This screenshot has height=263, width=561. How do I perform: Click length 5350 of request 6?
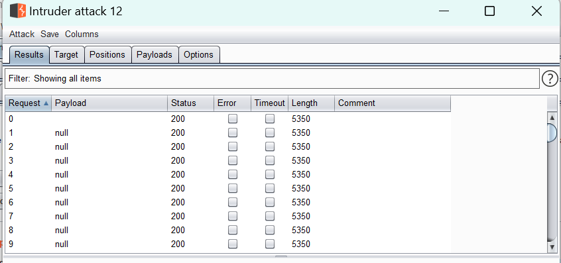[301, 203]
